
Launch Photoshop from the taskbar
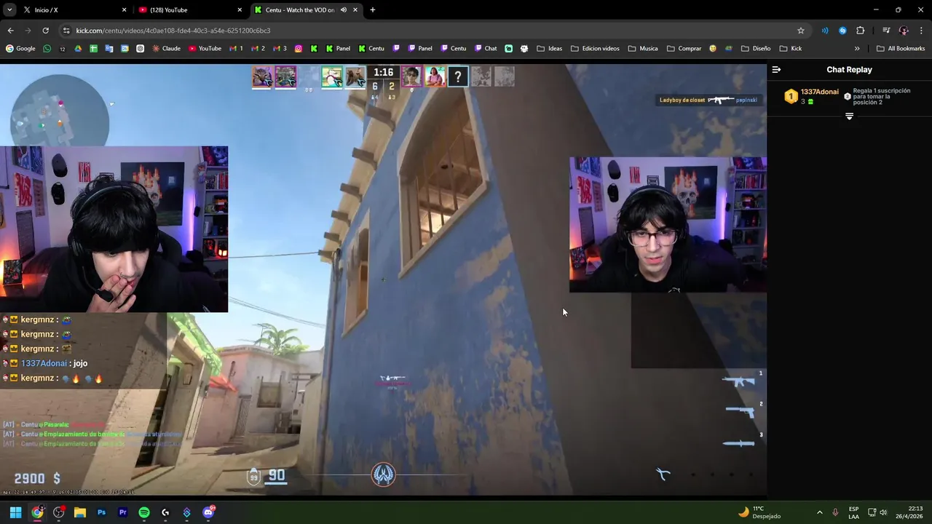click(101, 512)
